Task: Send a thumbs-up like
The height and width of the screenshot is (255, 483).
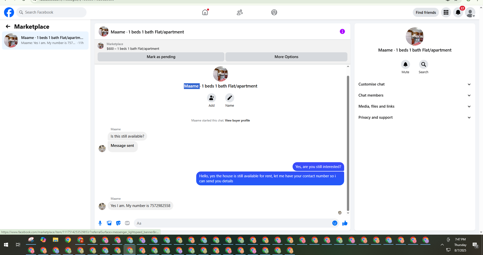Action: point(345,223)
